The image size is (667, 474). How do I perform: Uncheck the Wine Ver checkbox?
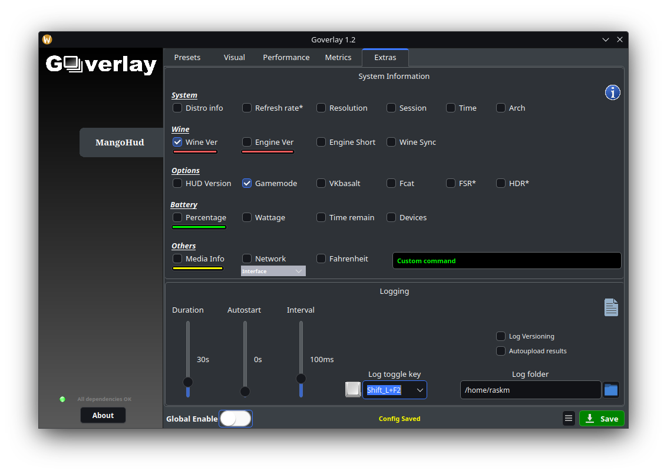pyautogui.click(x=177, y=142)
